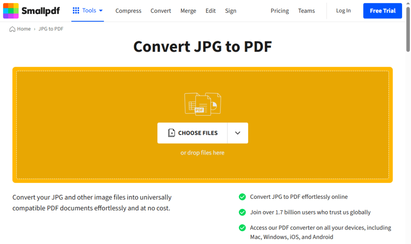Click the Smallpdf wordmark text
The height and width of the screenshot is (244, 411).
tap(41, 11)
